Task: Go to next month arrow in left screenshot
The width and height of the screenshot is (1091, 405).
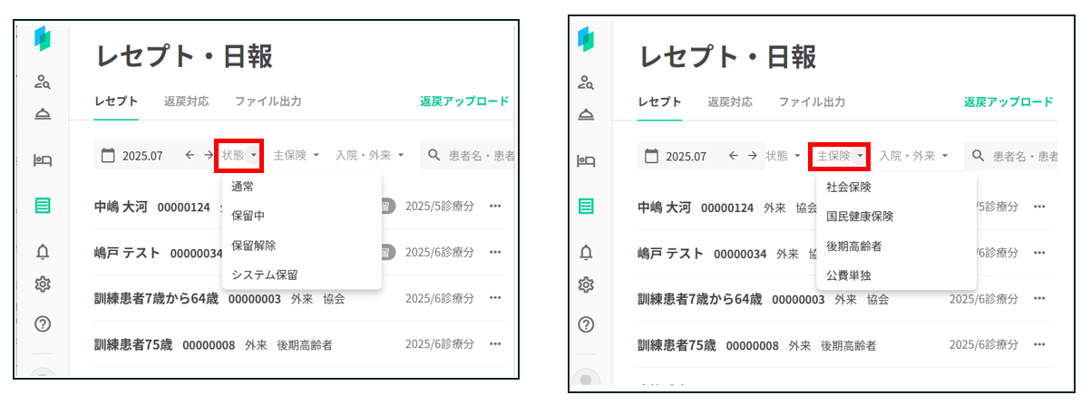Action: click(209, 155)
